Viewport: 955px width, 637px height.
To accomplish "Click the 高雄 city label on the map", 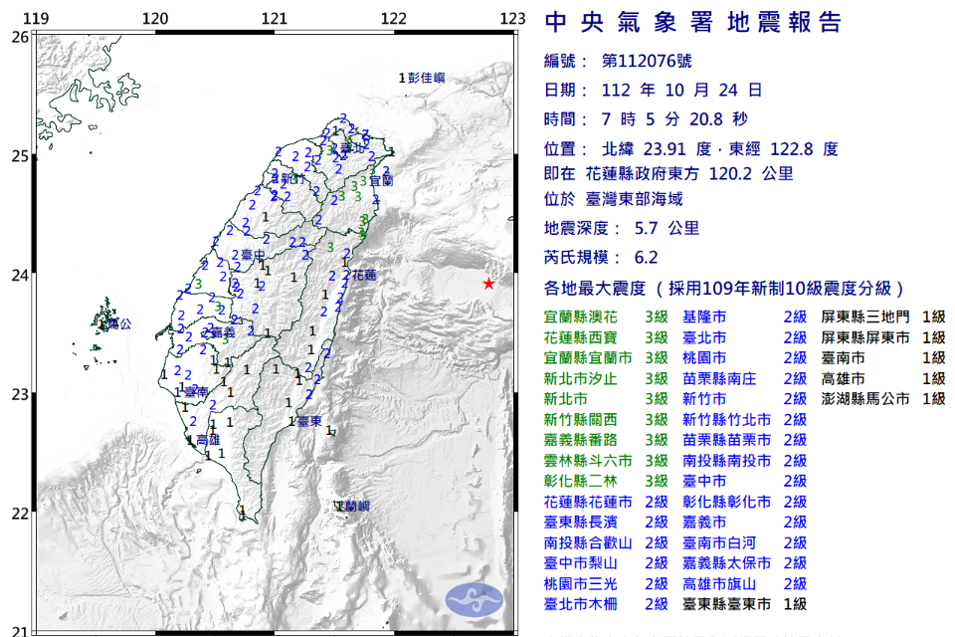I will (x=208, y=440).
